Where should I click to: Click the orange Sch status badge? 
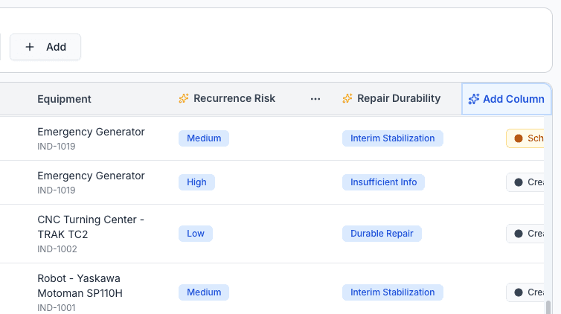525,138
